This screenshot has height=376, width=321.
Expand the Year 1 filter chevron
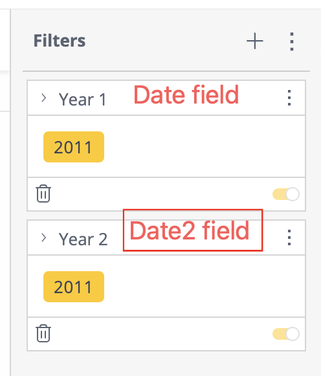[43, 98]
